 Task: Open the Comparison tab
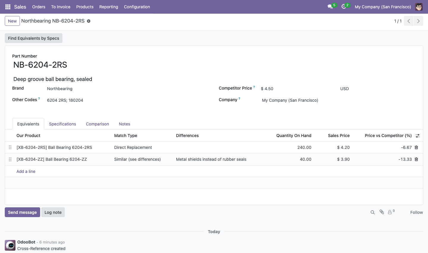click(97, 124)
